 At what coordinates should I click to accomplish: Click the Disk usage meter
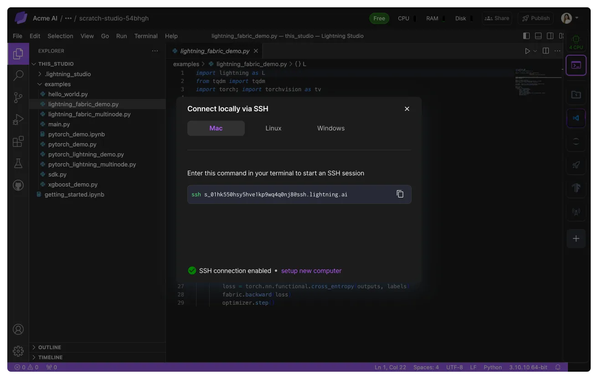pyautogui.click(x=464, y=18)
